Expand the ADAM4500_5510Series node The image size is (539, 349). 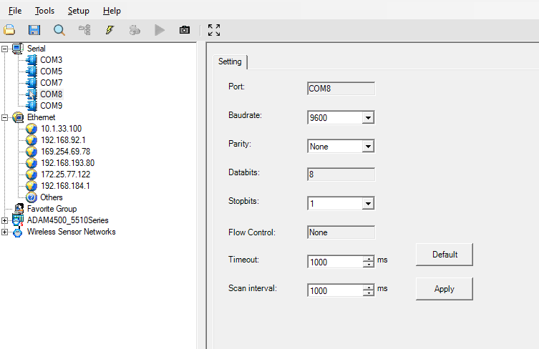[x=4, y=220]
